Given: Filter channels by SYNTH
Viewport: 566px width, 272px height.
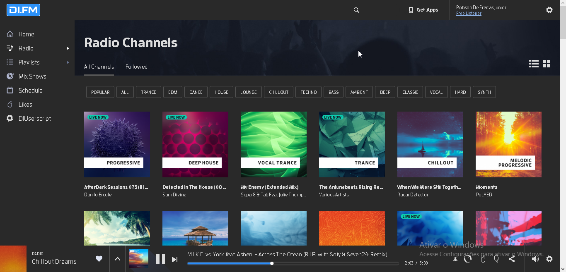Looking at the screenshot, I should click(x=484, y=92).
